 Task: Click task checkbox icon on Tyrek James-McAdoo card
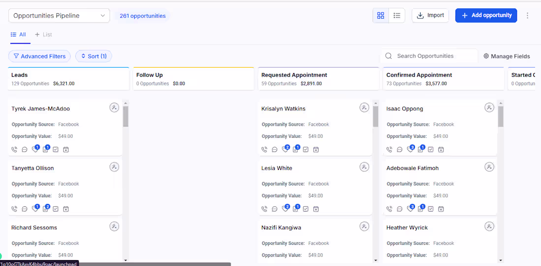click(56, 149)
